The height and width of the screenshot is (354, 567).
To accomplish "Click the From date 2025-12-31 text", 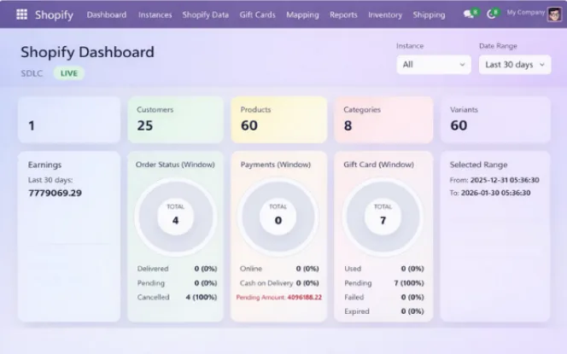I will (x=494, y=180).
